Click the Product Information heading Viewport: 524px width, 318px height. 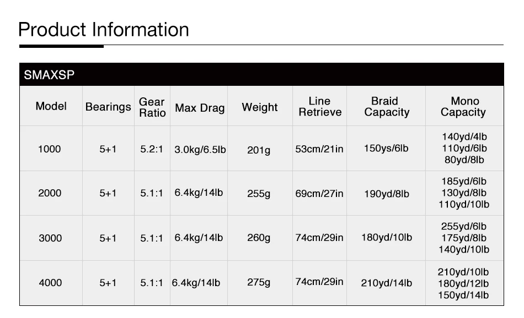pyautogui.click(x=104, y=30)
